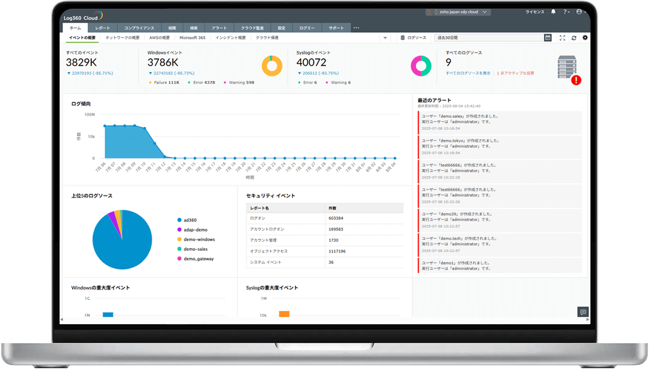Enter fullscreen dashboard view
The image size is (649, 369).
tap(562, 38)
